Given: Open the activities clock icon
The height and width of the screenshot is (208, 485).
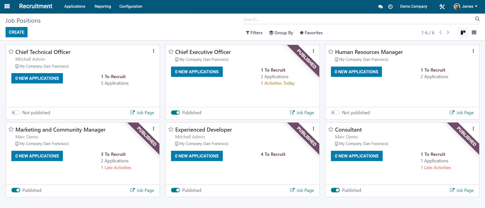Looking at the screenshot, I should pyautogui.click(x=390, y=7).
